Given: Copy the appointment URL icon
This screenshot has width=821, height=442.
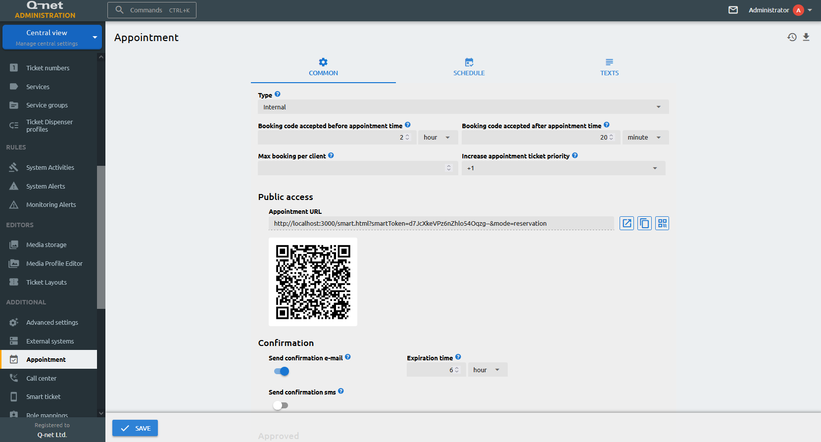Looking at the screenshot, I should 644,223.
